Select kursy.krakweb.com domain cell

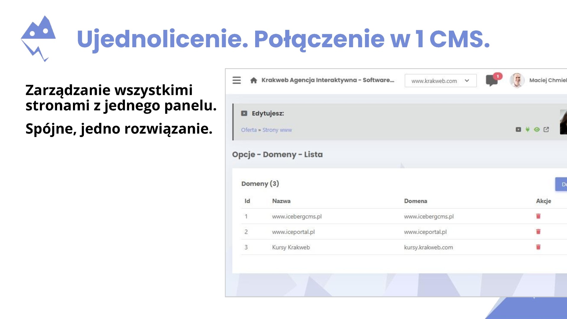click(428, 247)
